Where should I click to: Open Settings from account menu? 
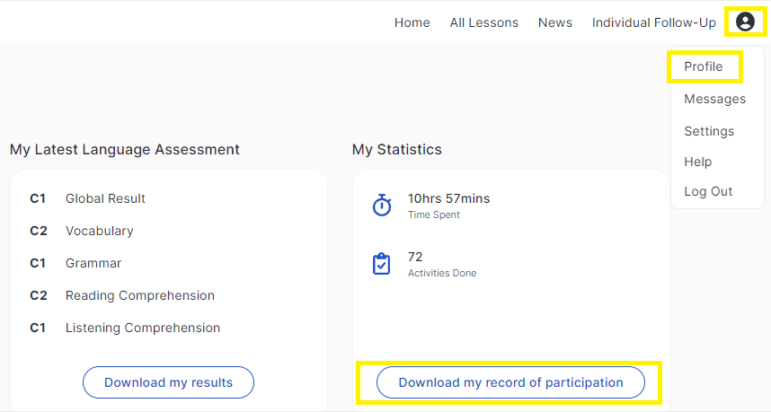(709, 131)
